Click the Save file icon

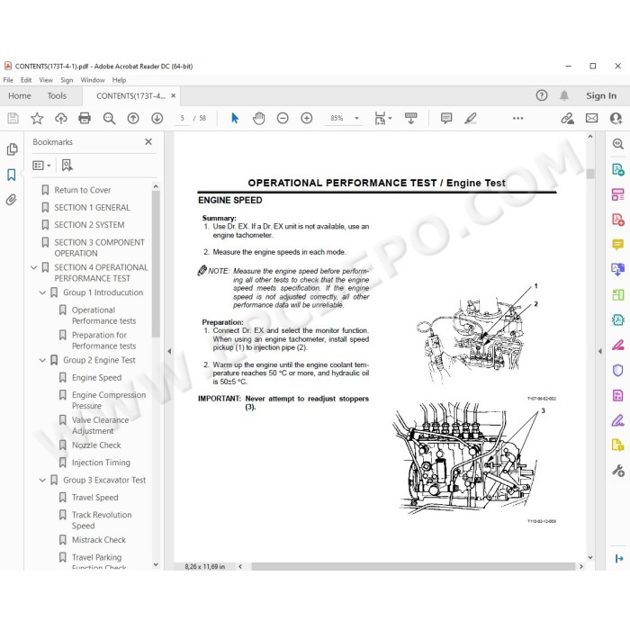(13, 118)
